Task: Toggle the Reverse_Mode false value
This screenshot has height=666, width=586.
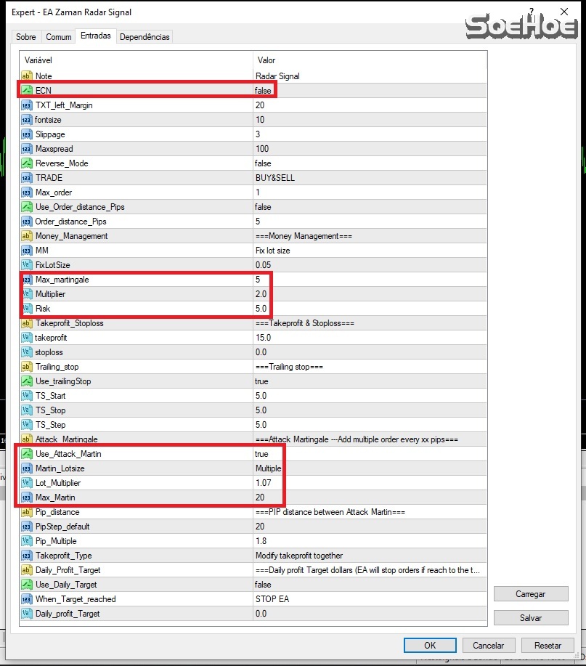Action: pos(263,163)
